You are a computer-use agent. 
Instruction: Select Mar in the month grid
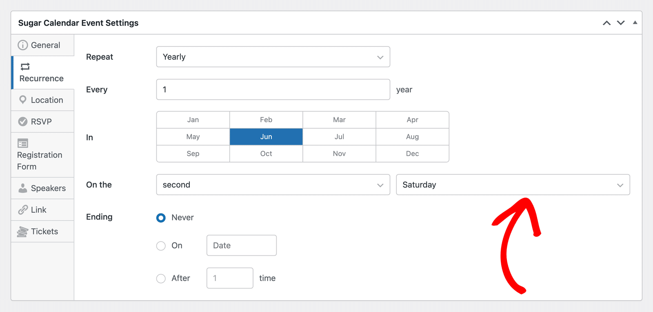click(x=339, y=120)
